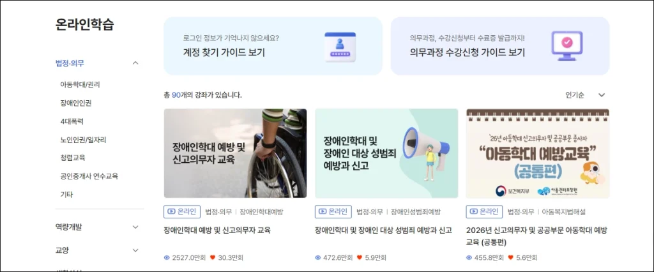654x272 pixels.
Task: Open 장애인학대 및 장애인 대상 성범죄 예방과 신고 title
Action: coord(384,230)
